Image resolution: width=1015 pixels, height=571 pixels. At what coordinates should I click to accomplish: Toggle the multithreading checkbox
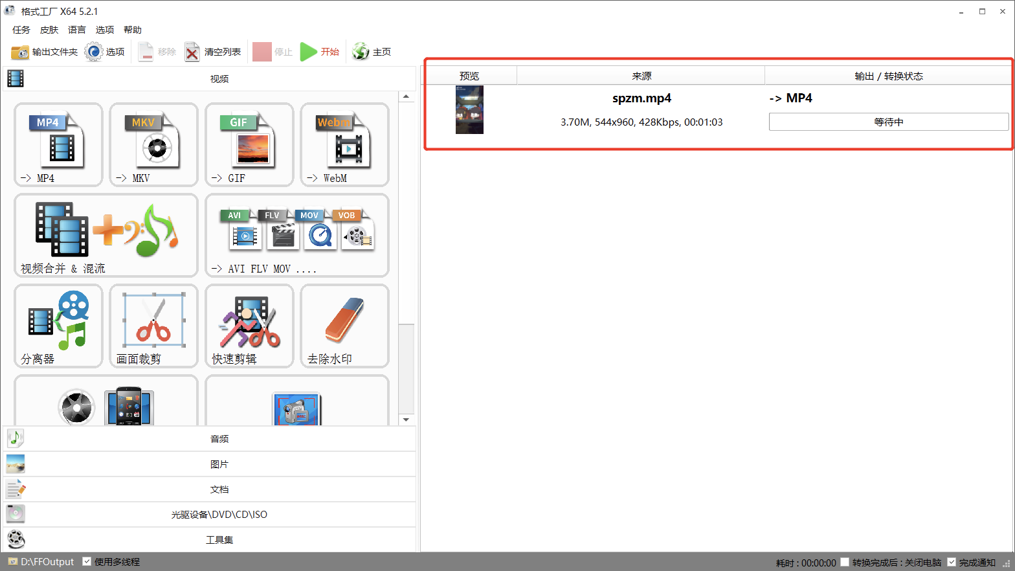click(x=87, y=561)
